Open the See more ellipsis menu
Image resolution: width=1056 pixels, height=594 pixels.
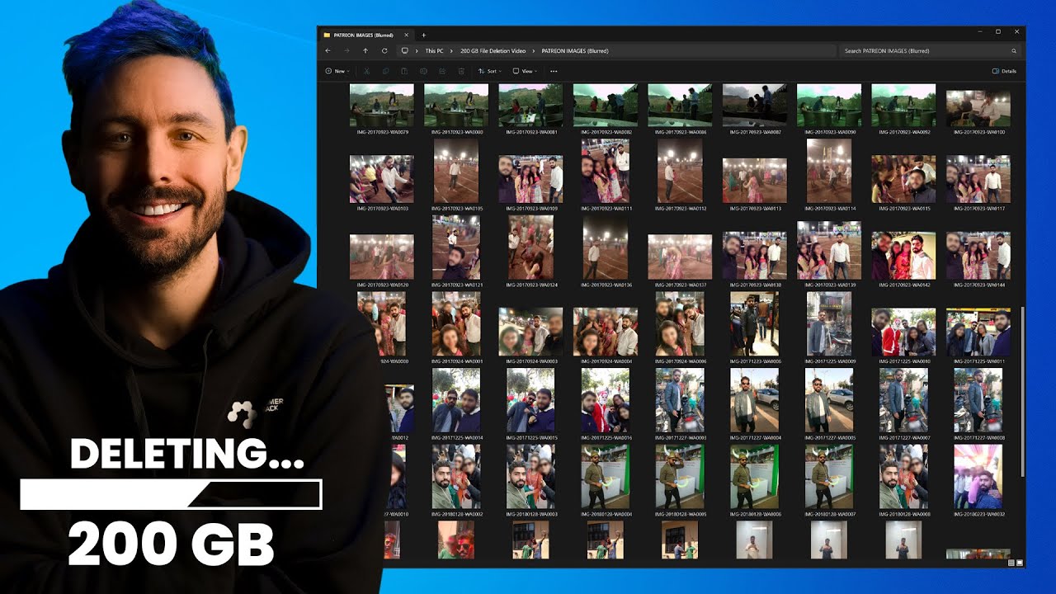[554, 72]
